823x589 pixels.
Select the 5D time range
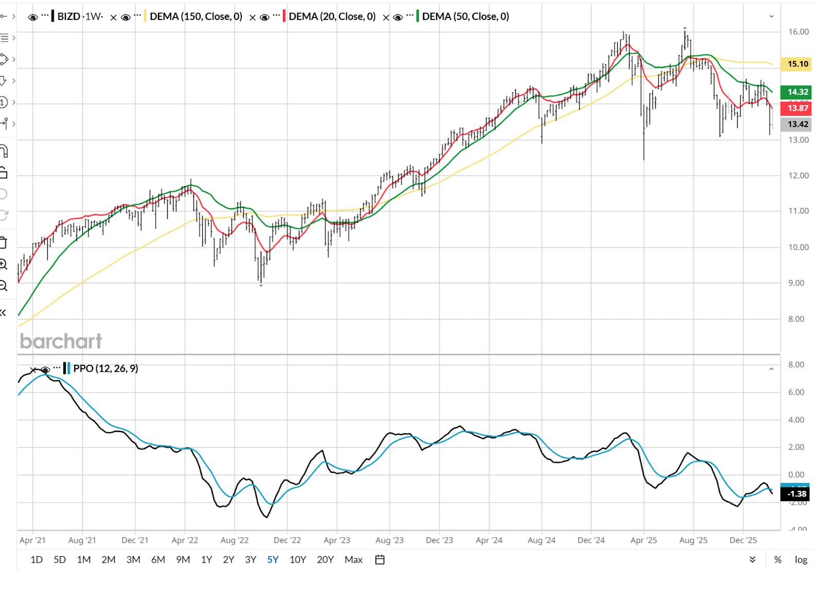60,560
